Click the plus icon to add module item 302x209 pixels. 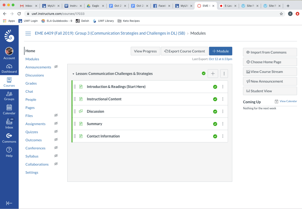click(213, 74)
